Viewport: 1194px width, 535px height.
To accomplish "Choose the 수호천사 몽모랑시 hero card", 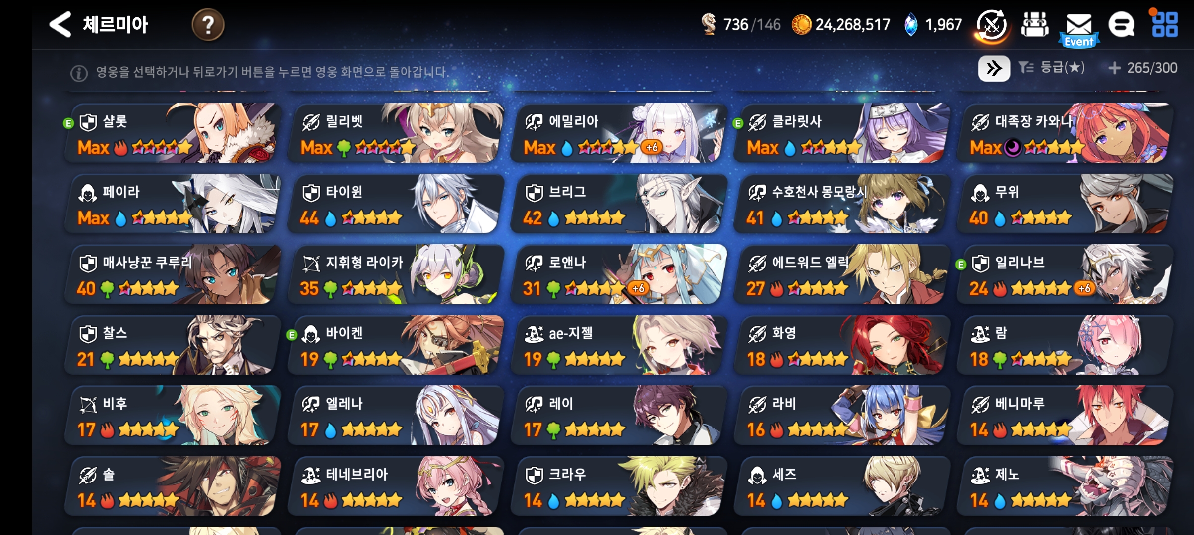I will click(x=841, y=204).
